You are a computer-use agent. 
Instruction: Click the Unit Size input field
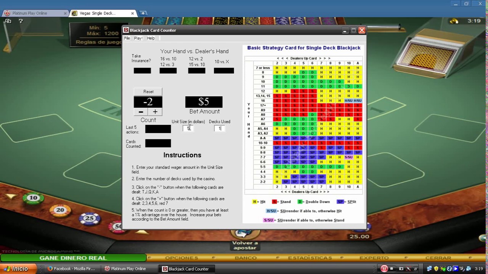(x=188, y=128)
